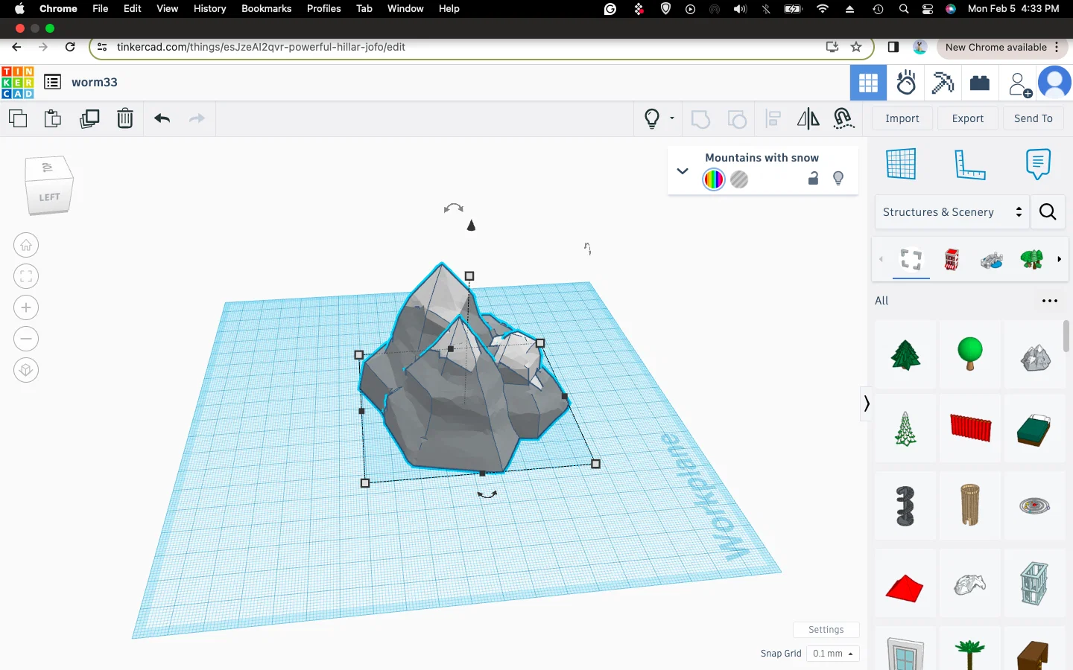Toggle the Hole striped swatch
The image size is (1073, 670).
[739, 179]
